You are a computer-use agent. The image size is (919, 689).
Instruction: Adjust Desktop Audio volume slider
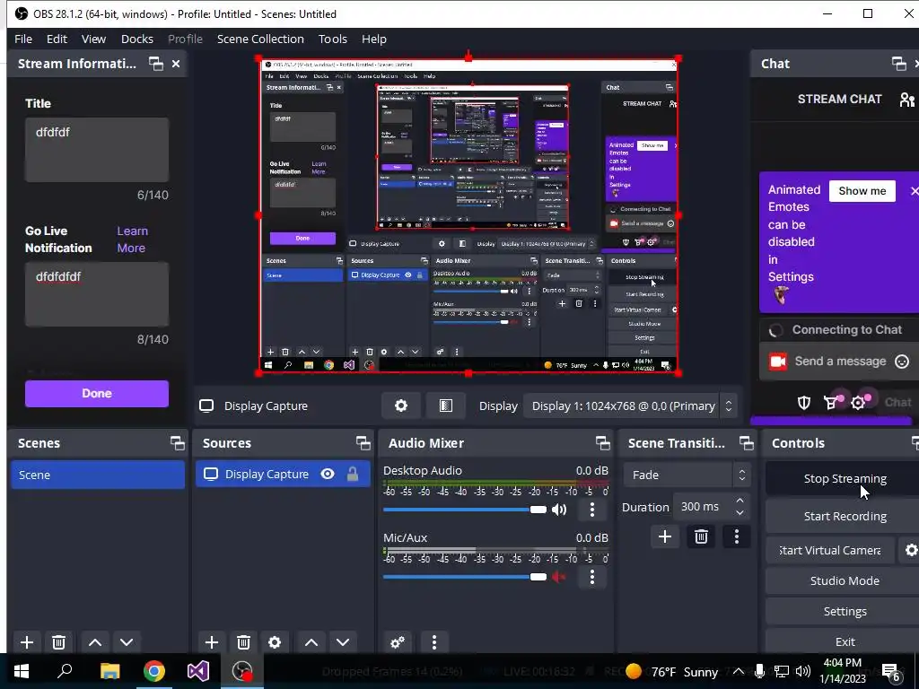[x=465, y=510]
